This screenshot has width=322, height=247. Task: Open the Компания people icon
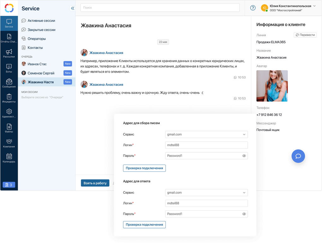click(x=9, y=142)
